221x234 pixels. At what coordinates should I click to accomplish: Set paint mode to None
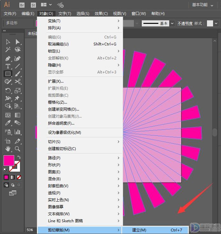(x=19, y=177)
